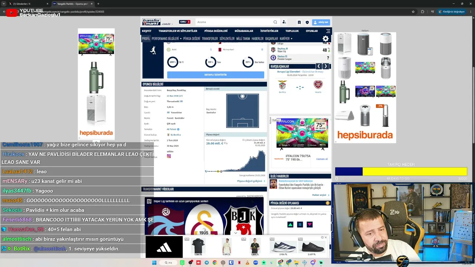Click the Benfica club crest in the match card
475x267 pixels.
click(282, 85)
